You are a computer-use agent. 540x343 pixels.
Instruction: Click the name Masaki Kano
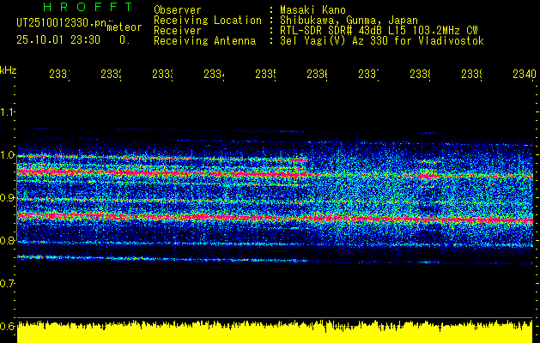312,10
